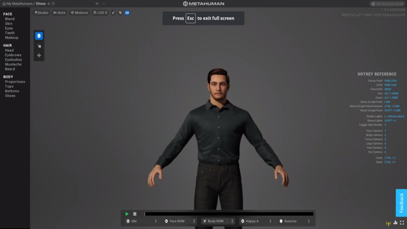The height and width of the screenshot is (229, 407).
Task: Open the Auto camera dropdown
Action: click(x=60, y=13)
